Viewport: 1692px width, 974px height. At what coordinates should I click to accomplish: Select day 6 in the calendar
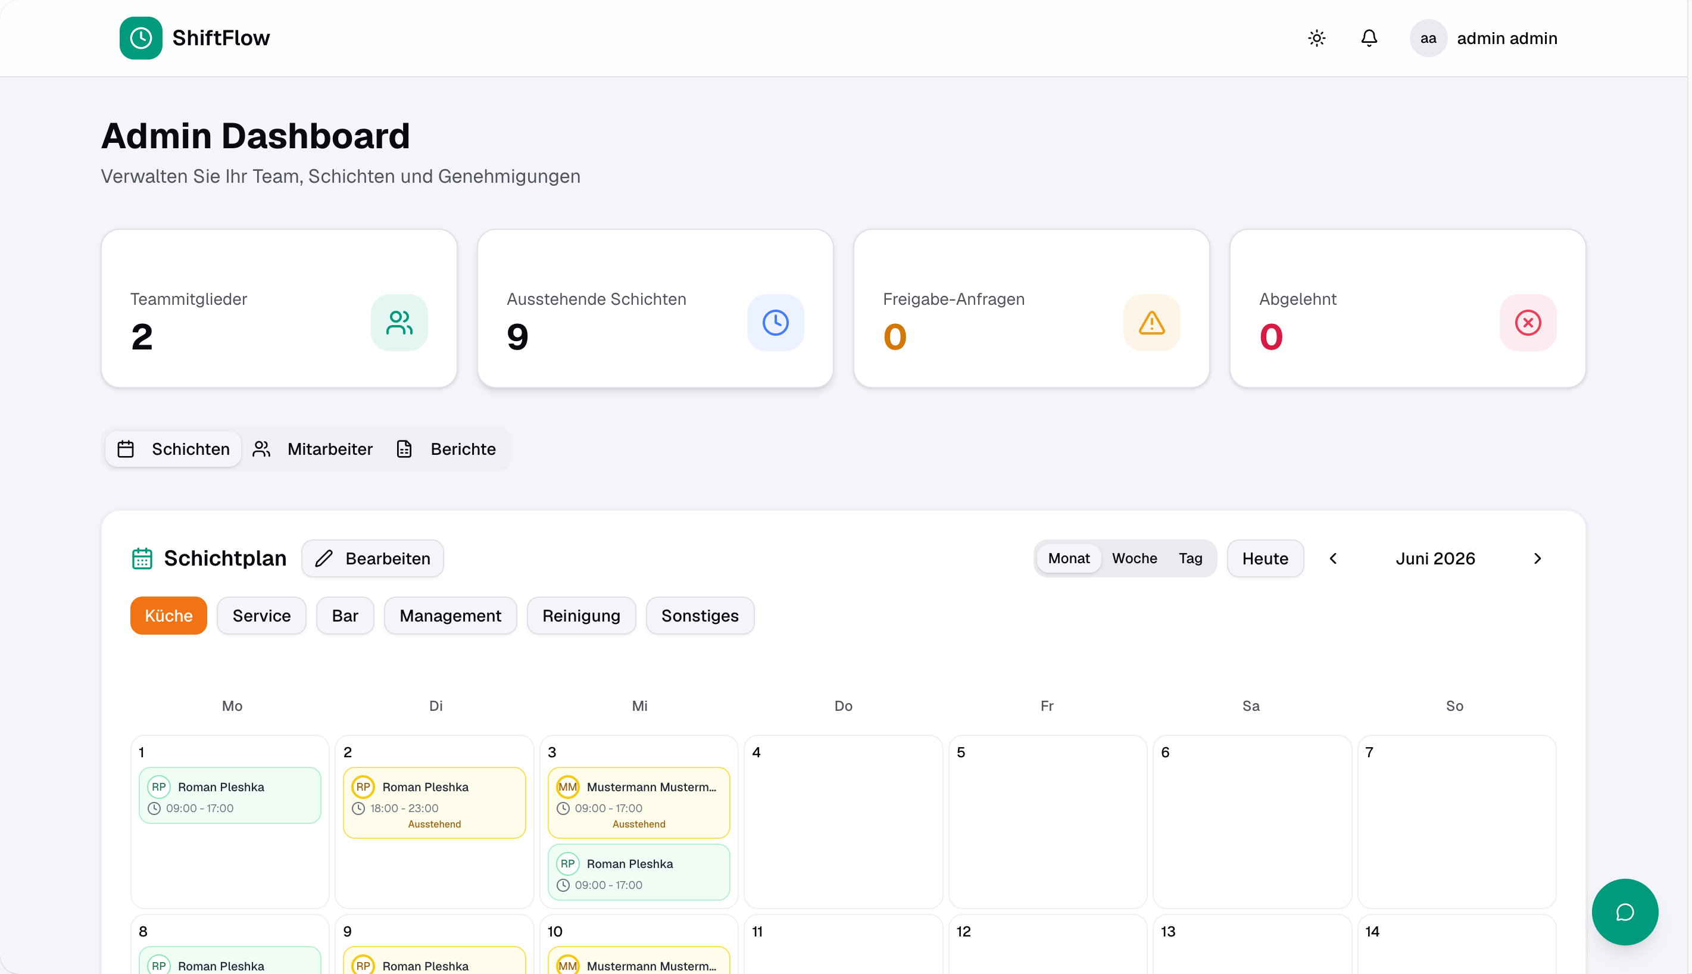pyautogui.click(x=1253, y=822)
